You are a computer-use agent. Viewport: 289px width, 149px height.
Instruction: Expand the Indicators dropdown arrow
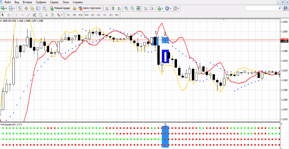click(163, 8)
